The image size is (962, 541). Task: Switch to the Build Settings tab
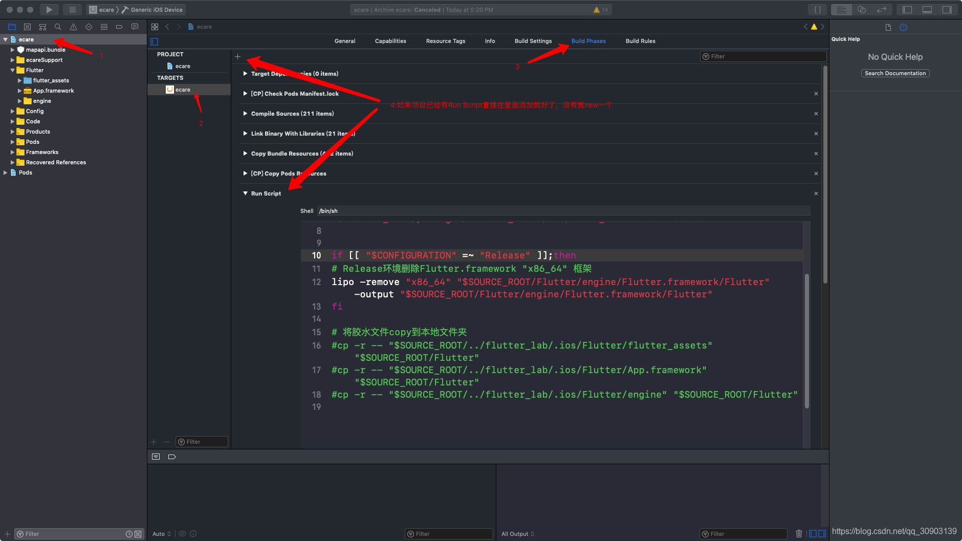point(533,41)
